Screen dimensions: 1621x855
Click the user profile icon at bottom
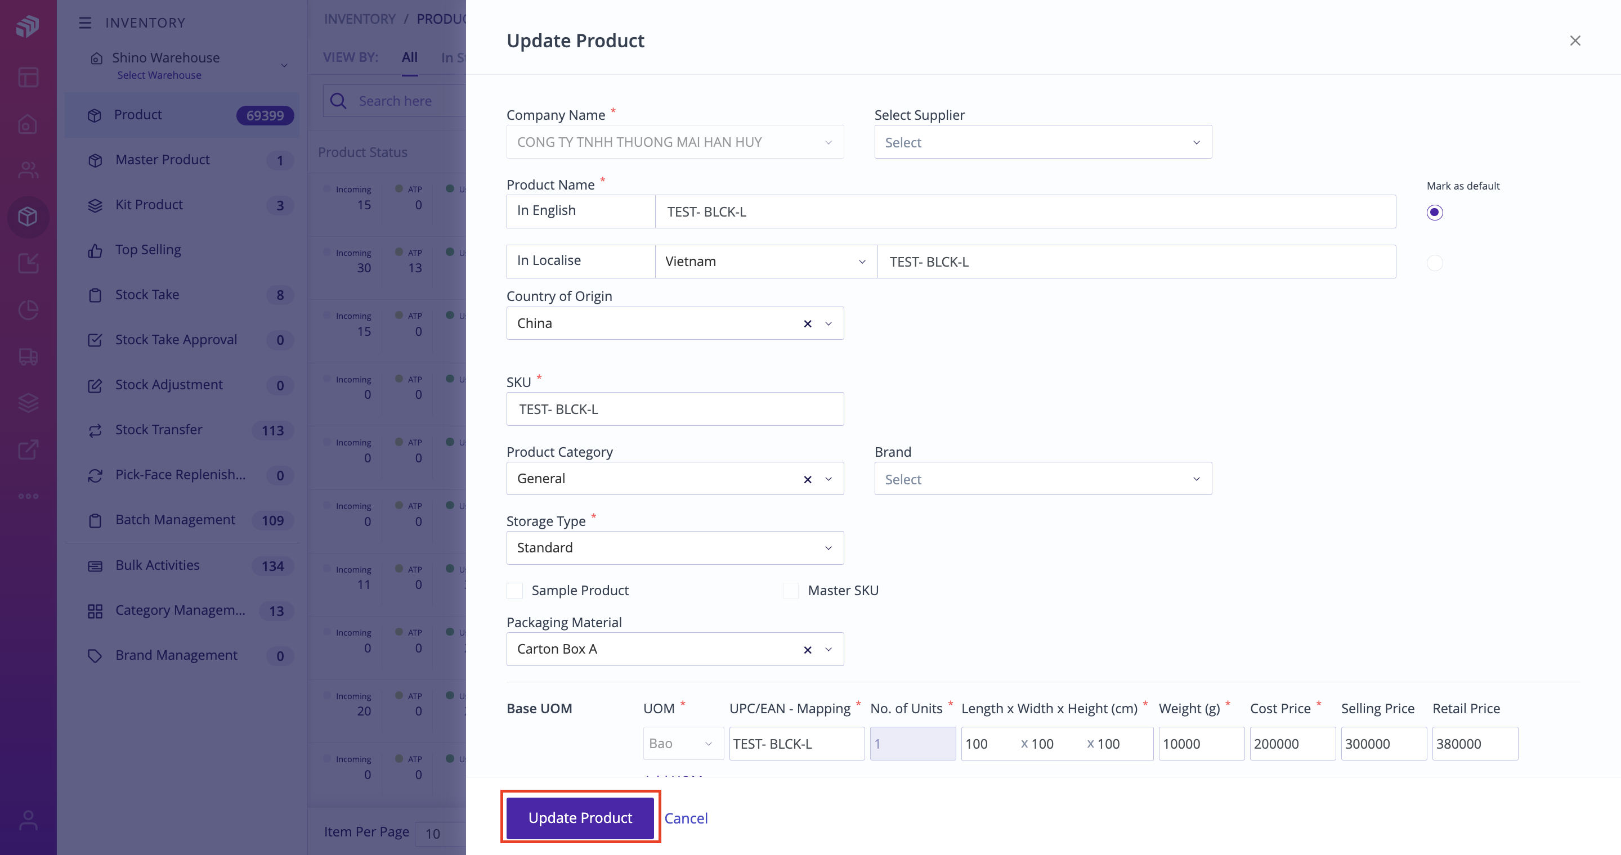(28, 821)
